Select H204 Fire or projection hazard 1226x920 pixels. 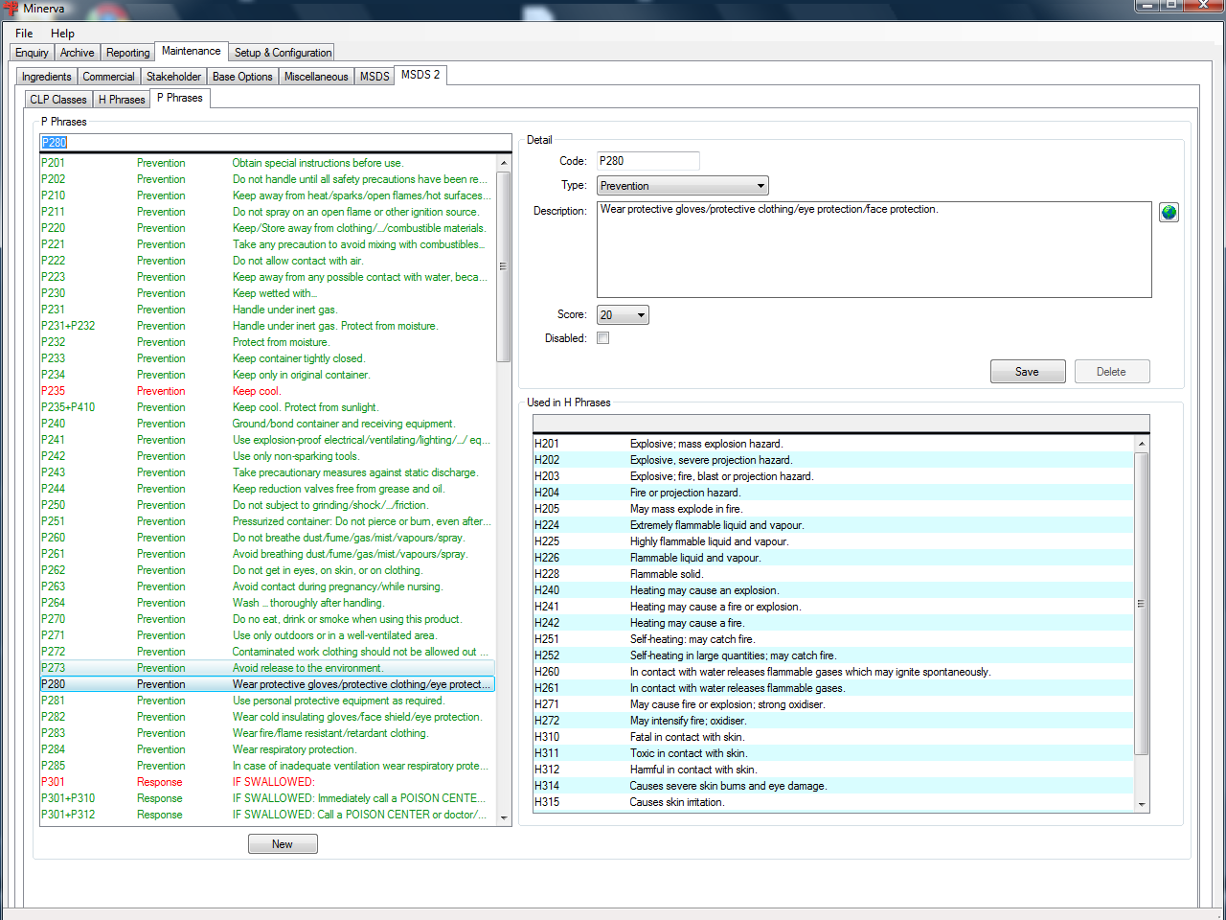[x=833, y=493]
